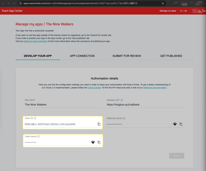
Task: Go back using browser back arrow
Action: pos(3,3)
